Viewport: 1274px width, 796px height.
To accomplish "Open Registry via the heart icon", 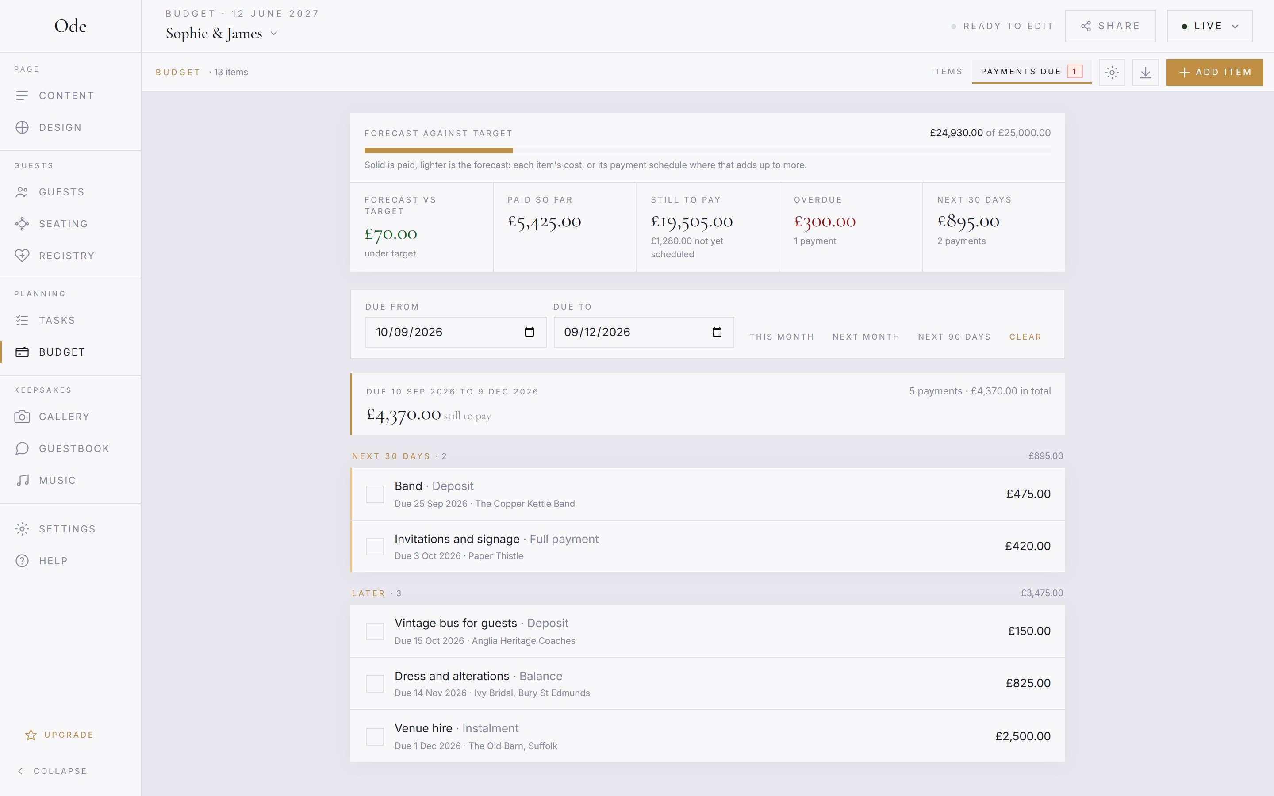I will point(22,256).
